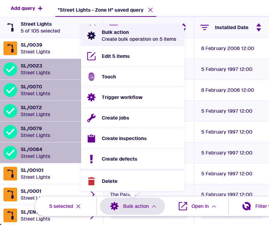Toggle selection of SL/0084 street light

[x=10, y=153]
